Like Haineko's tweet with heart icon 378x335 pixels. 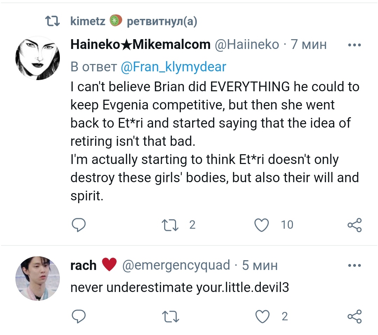coord(261,225)
